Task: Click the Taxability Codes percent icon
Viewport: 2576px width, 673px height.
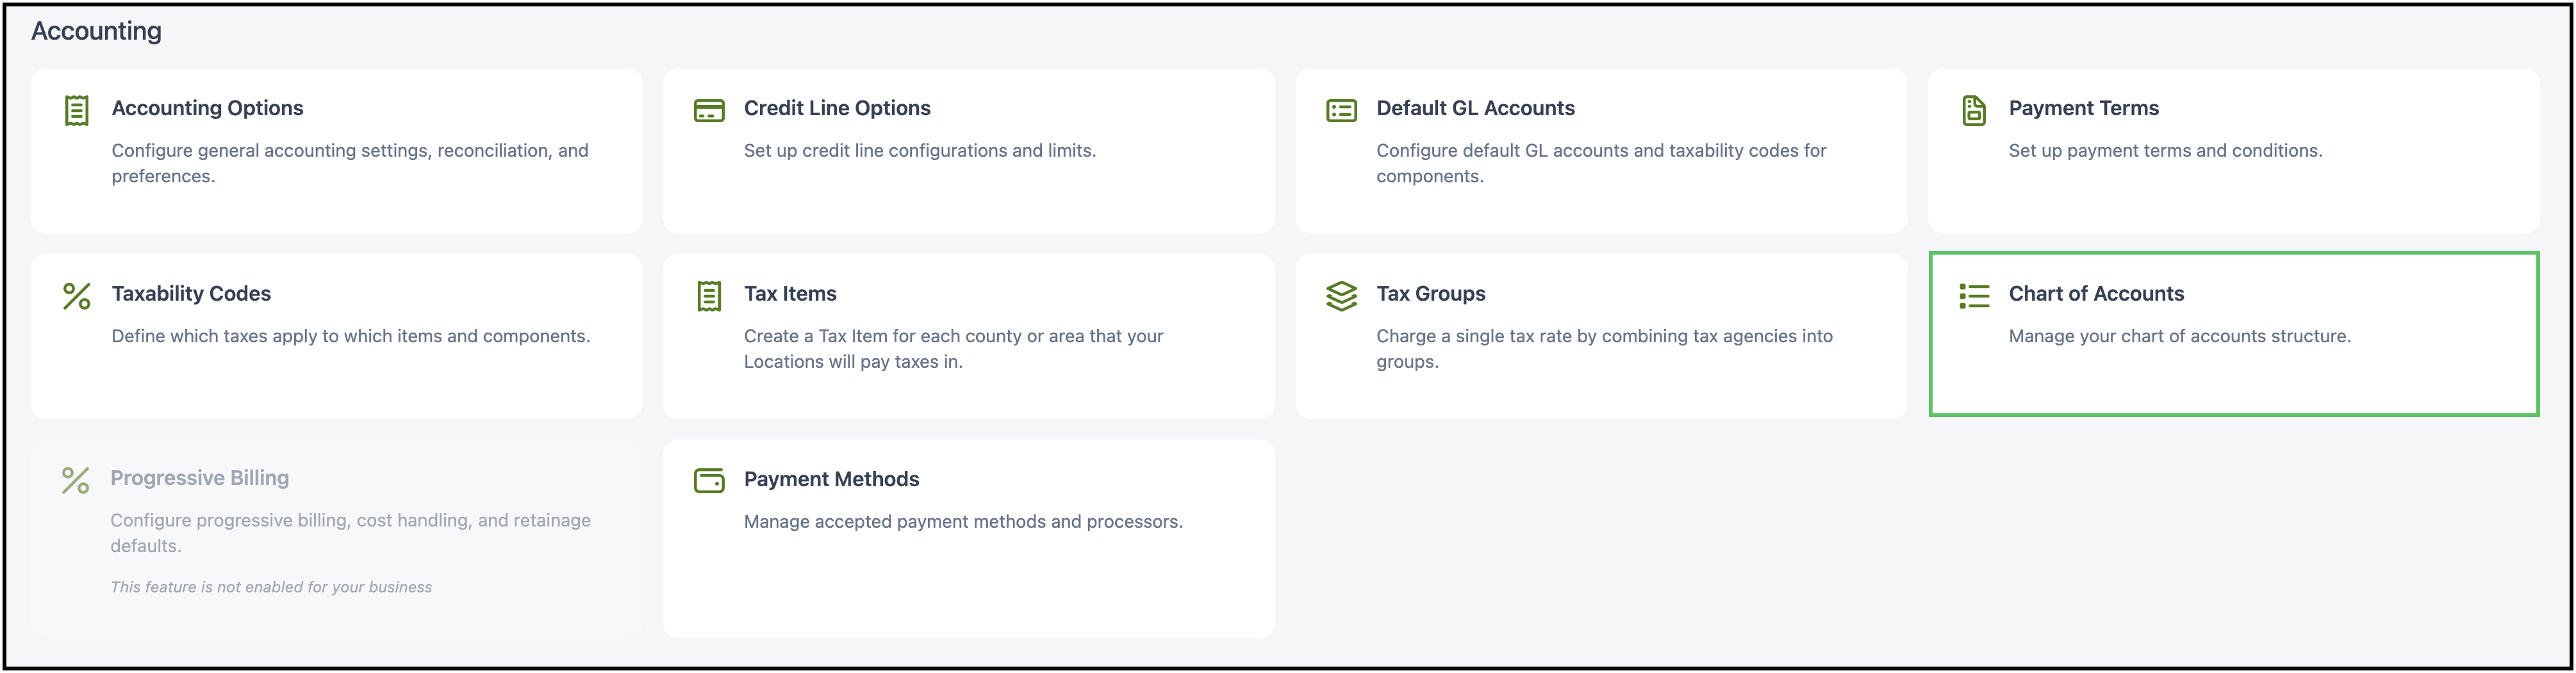Action: click(77, 296)
